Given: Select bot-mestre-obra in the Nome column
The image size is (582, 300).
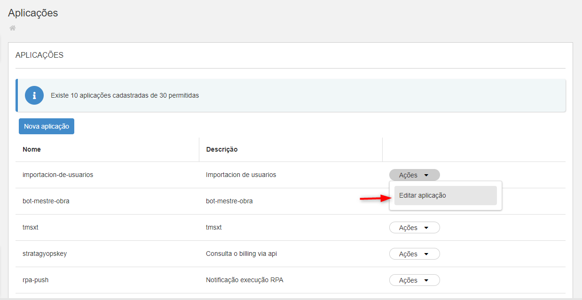Looking at the screenshot, I should (46, 201).
